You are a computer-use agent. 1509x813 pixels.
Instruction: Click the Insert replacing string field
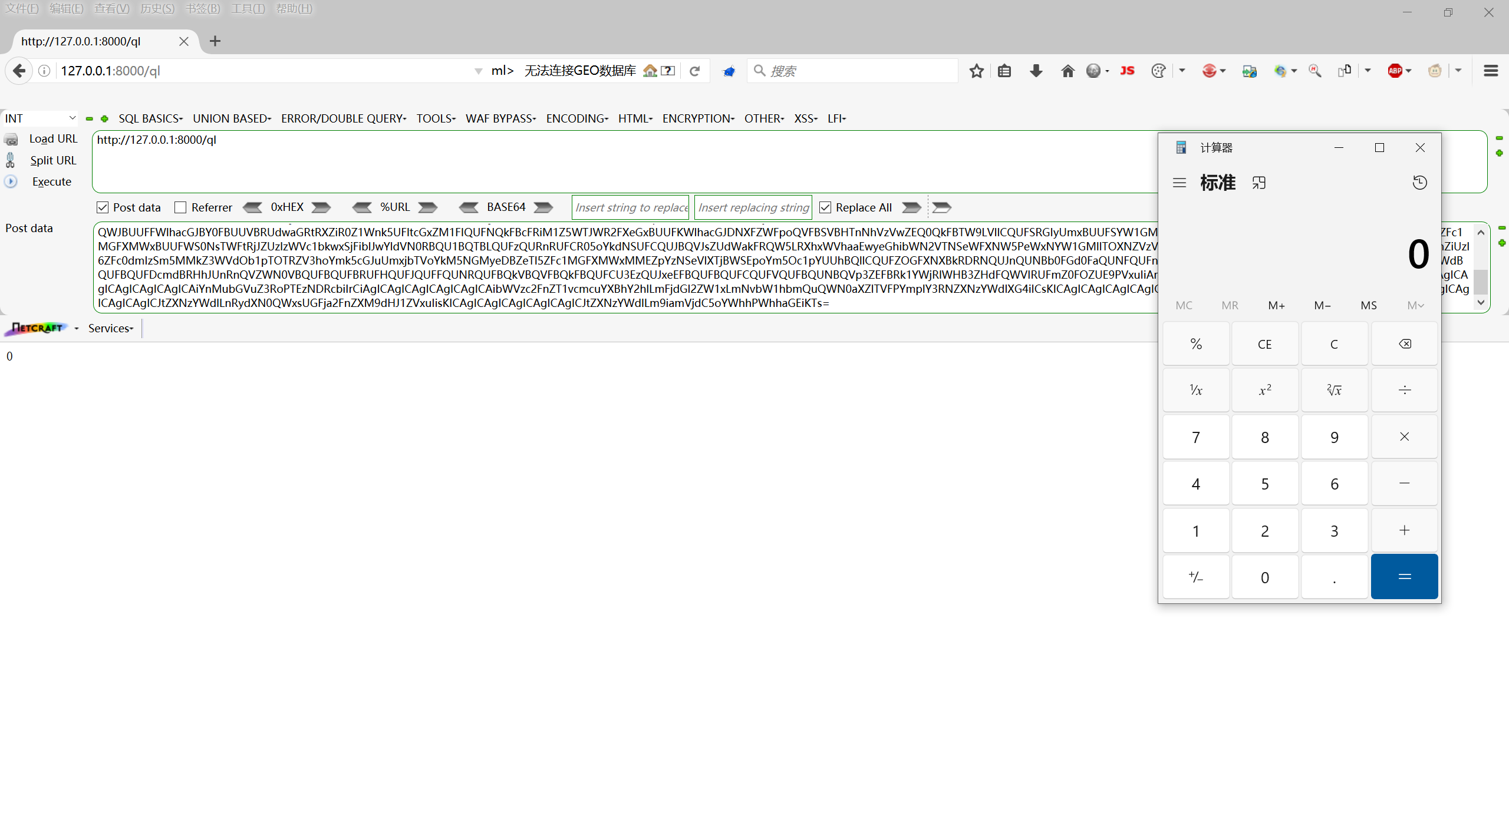(753, 207)
